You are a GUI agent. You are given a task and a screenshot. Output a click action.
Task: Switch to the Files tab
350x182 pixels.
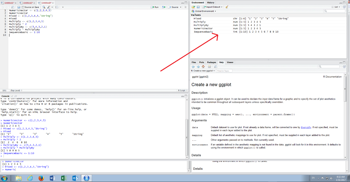(194, 62)
